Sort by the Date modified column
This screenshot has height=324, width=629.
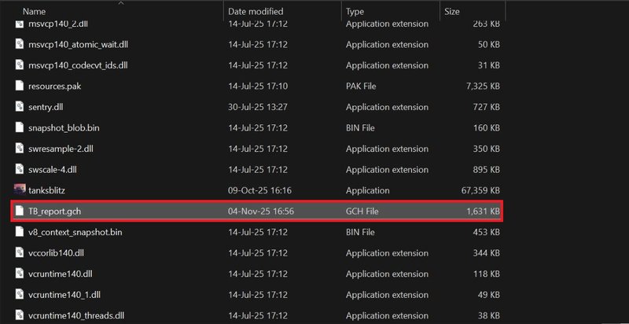coord(256,12)
